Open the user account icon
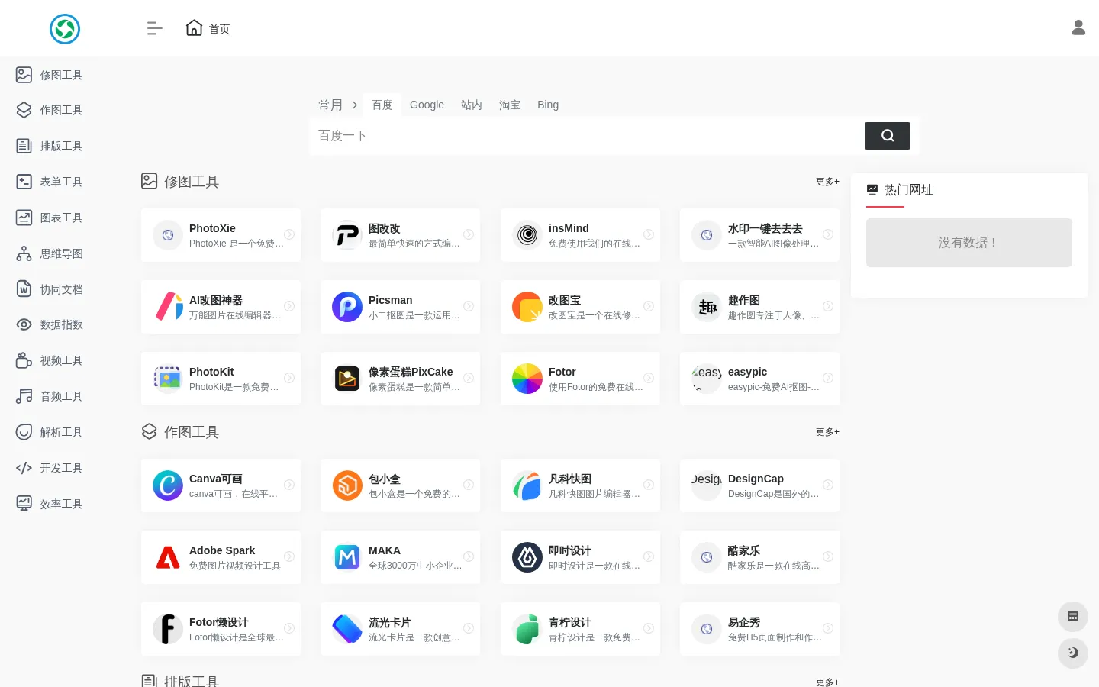The height and width of the screenshot is (687, 1099). click(1078, 27)
